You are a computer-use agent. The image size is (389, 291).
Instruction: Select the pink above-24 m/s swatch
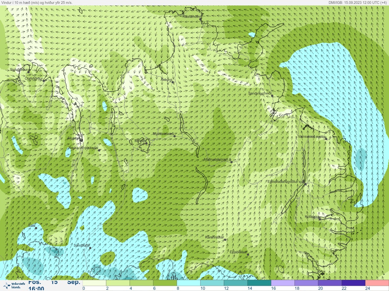(x=377, y=283)
